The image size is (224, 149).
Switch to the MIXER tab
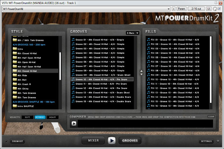(x=93, y=140)
